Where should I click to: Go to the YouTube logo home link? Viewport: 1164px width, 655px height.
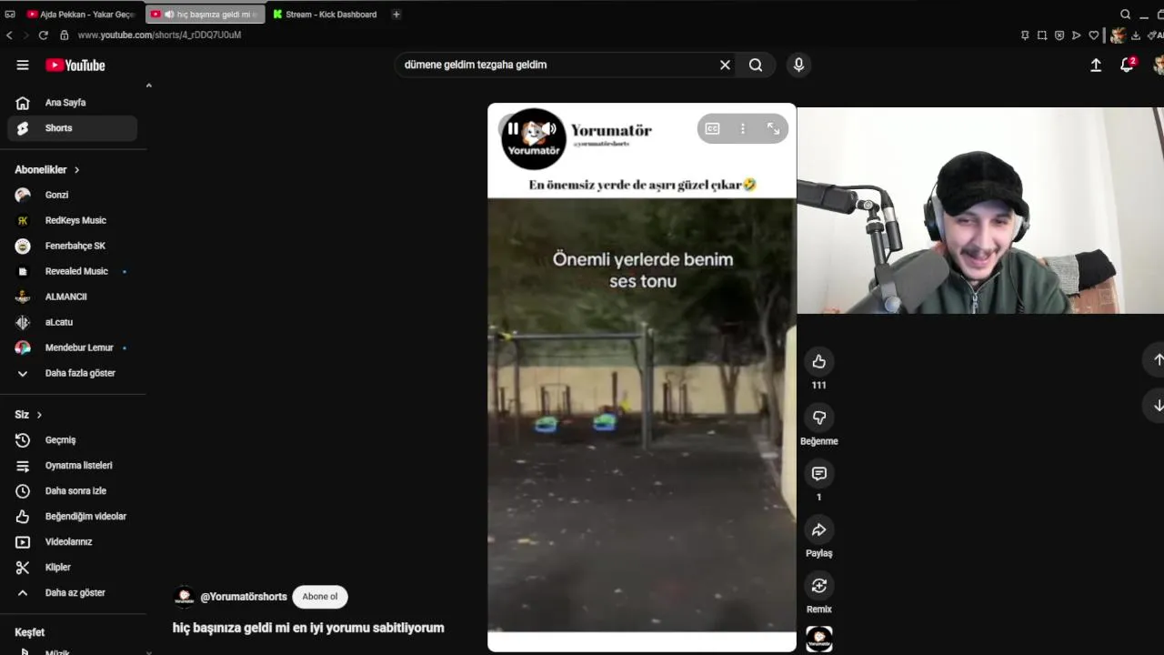(x=75, y=65)
